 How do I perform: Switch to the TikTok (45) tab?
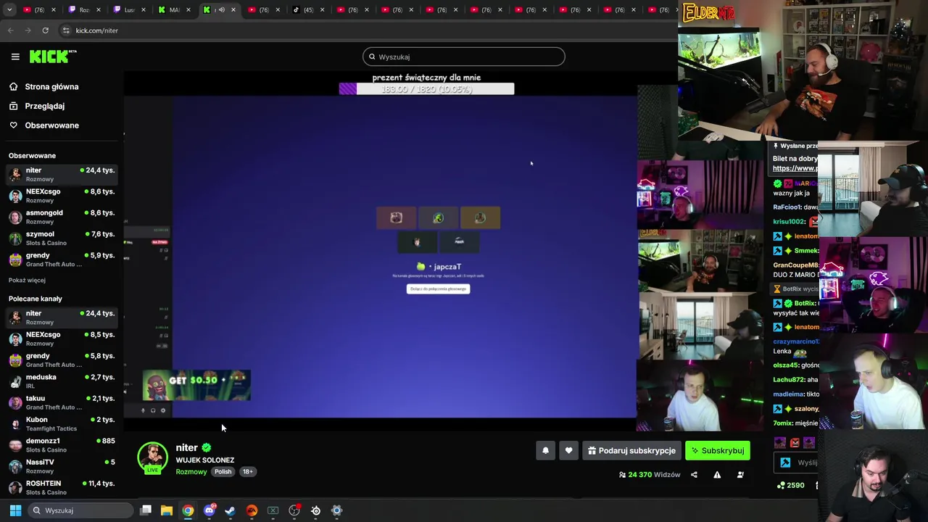tap(308, 9)
